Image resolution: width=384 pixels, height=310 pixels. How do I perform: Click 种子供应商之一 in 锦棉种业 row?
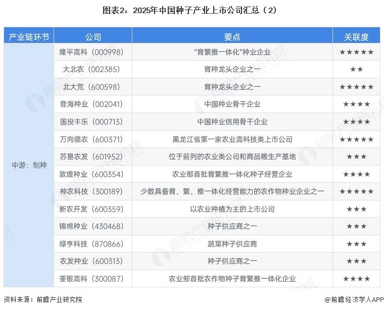pos(232,226)
